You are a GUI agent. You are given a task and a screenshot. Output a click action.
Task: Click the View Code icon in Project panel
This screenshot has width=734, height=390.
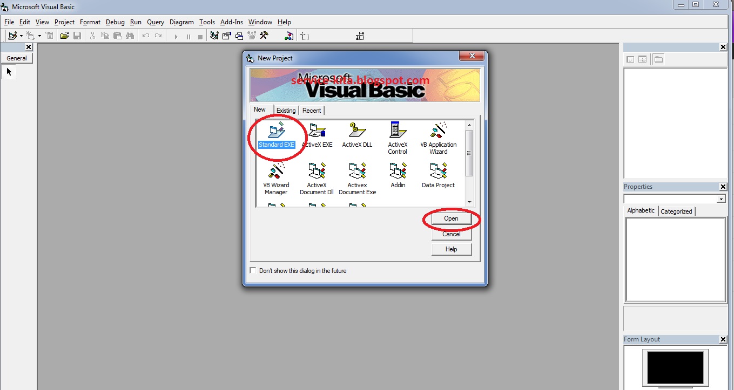pos(630,59)
